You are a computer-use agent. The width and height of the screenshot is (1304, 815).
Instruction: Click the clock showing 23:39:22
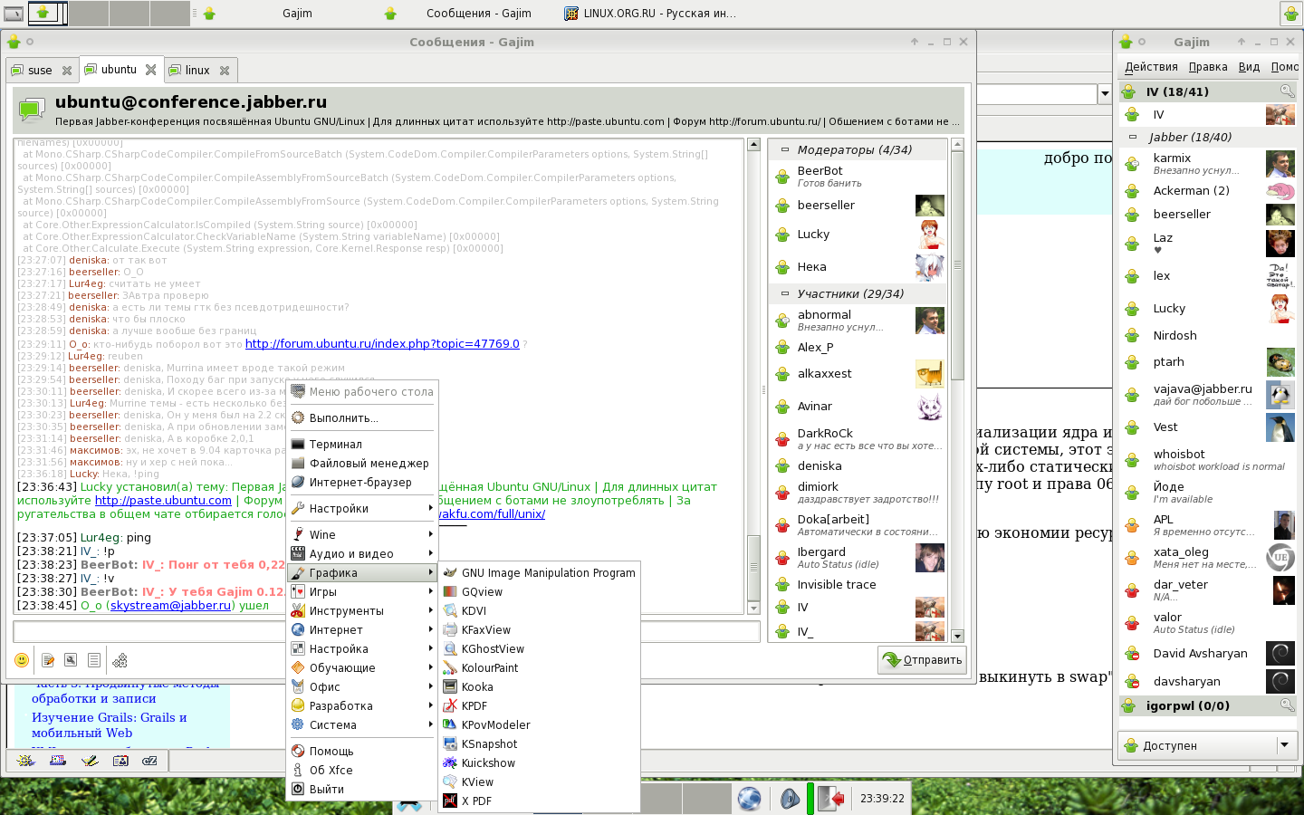pos(882,799)
